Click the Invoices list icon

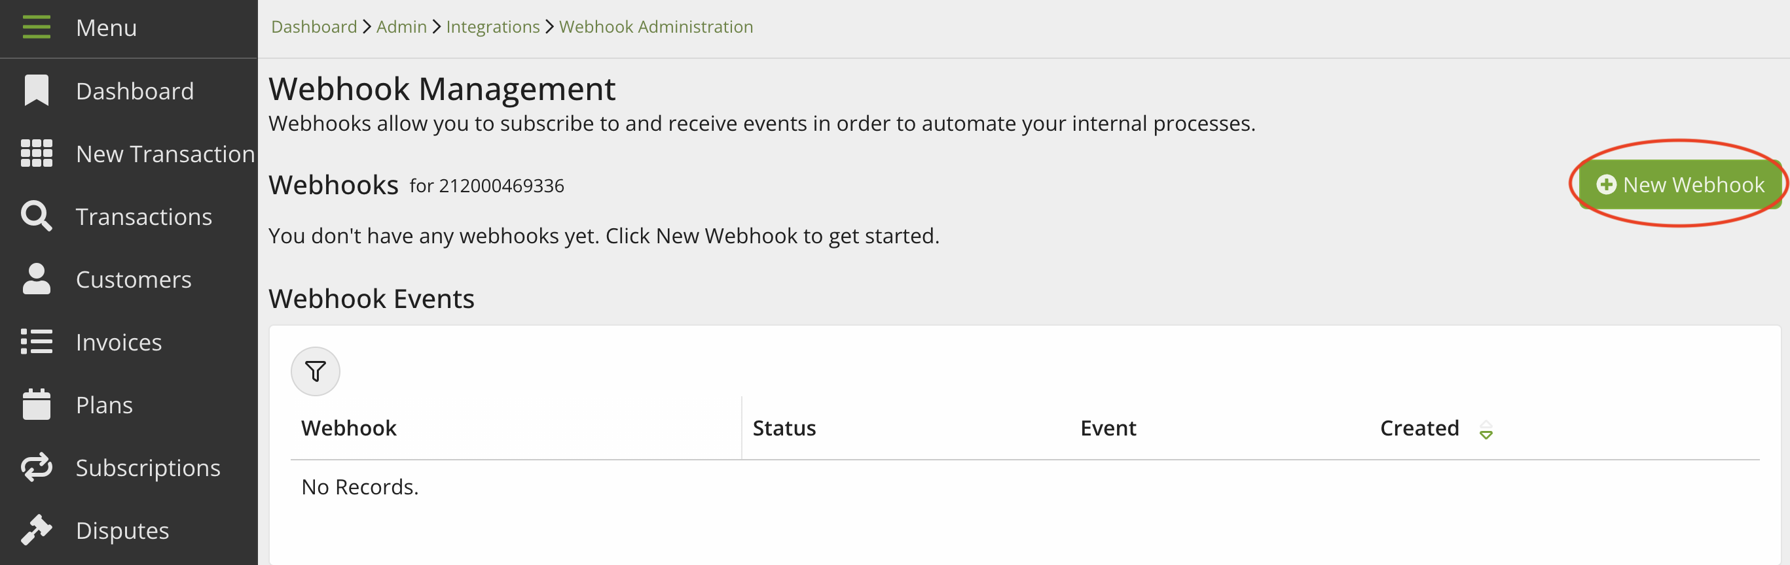(x=36, y=342)
